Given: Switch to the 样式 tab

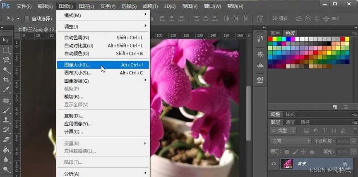Looking at the screenshot, I should [x=290, y=114].
